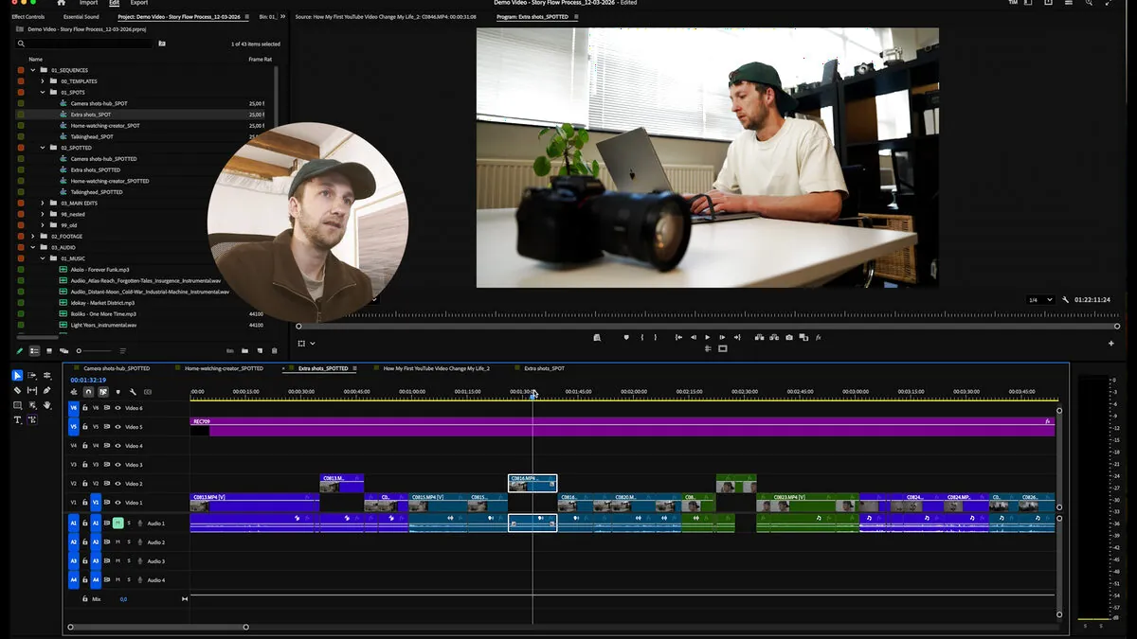Open Comparison View in Program monitor
Screen dimensions: 1137x639
pos(803,337)
